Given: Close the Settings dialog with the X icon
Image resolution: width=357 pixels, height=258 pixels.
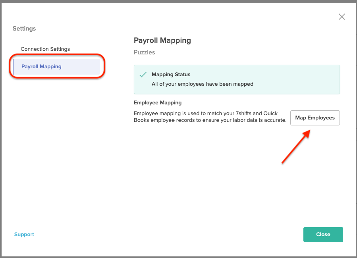Looking at the screenshot, I should [342, 17].
